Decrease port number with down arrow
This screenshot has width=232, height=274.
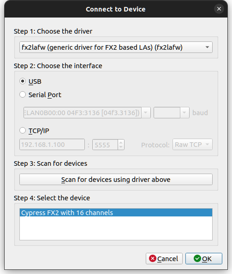pyautogui.click(x=121, y=147)
